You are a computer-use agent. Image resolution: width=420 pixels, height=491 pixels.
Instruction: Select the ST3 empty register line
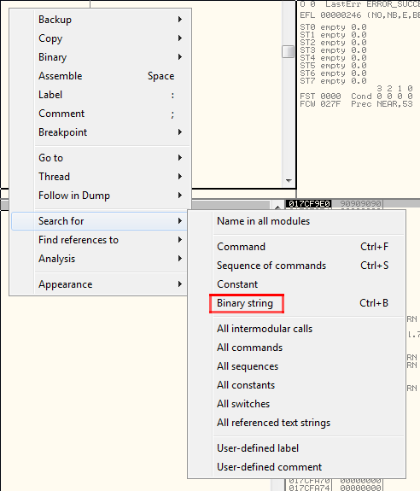click(x=333, y=50)
